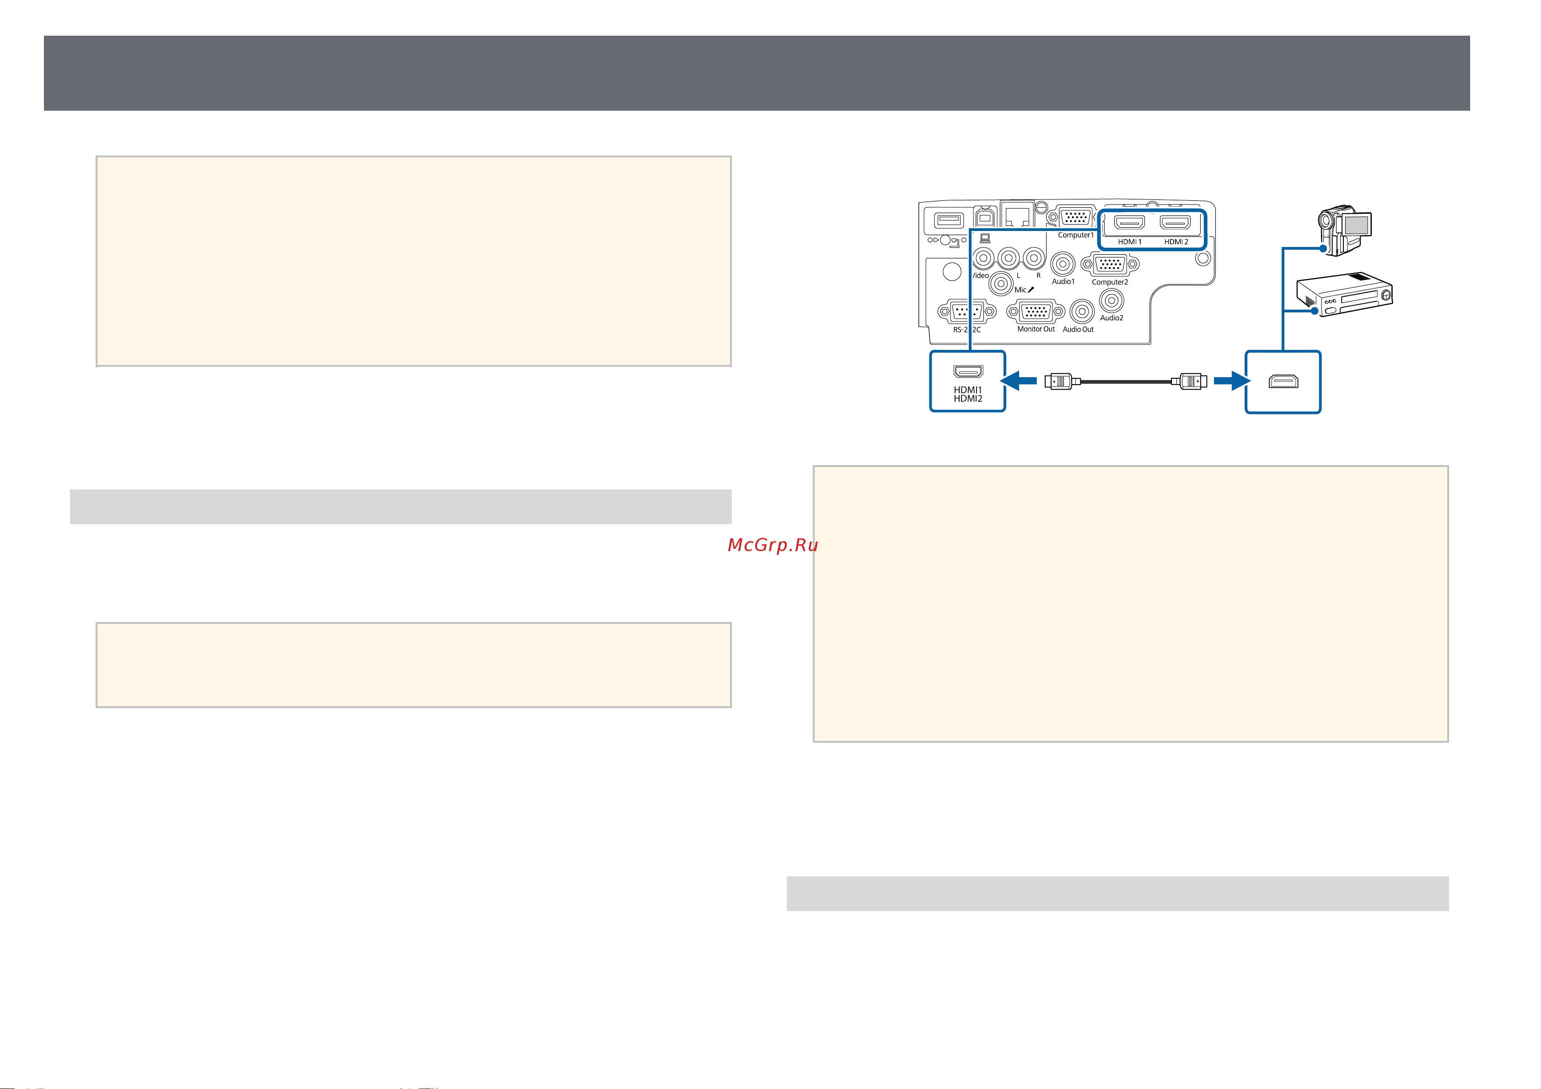The width and height of the screenshot is (1541, 1089).
Task: Click the Mic input jack
Action: [x=1001, y=284]
